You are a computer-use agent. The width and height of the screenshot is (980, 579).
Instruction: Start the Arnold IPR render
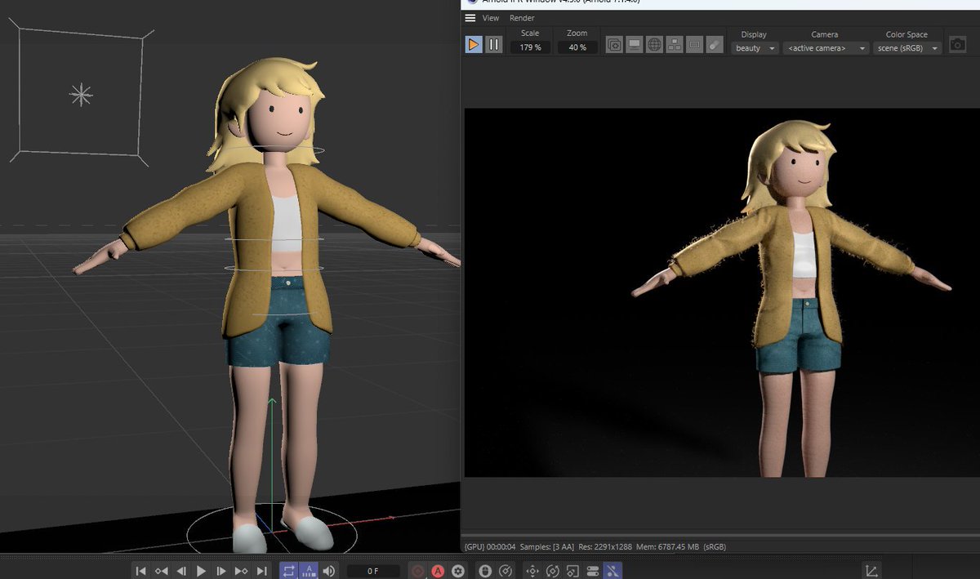474,44
